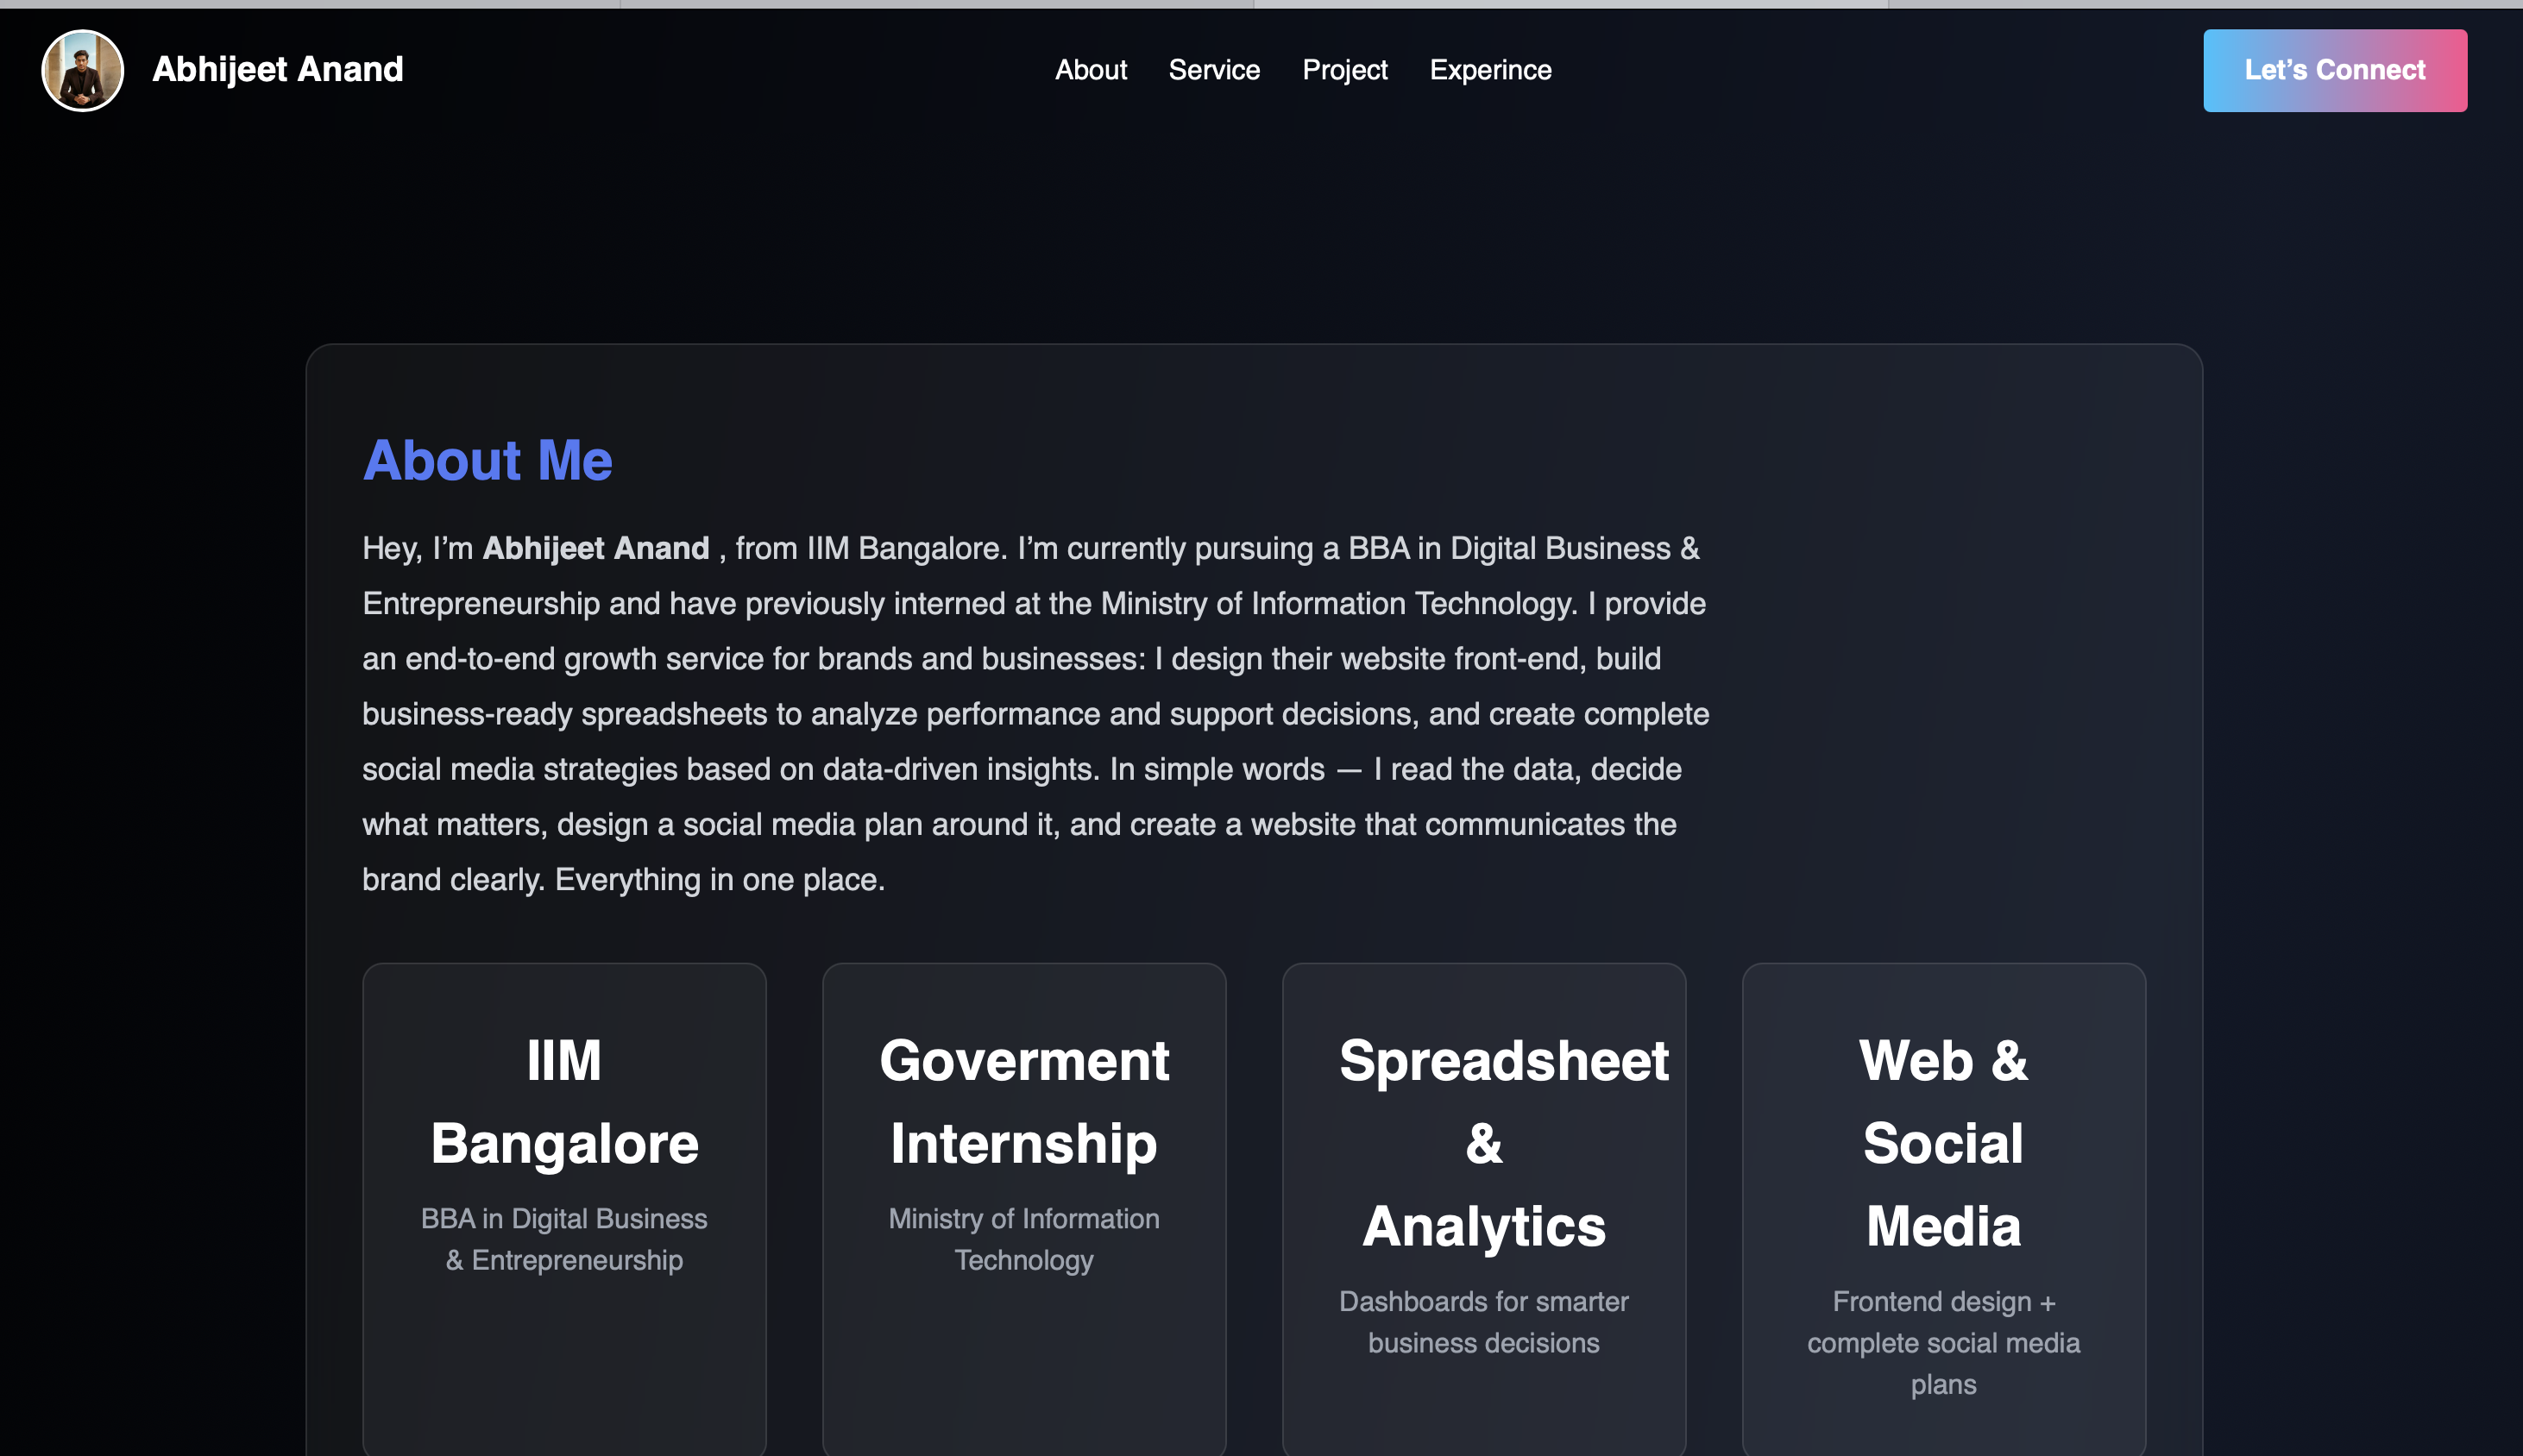Open the About nav link

[x=1091, y=70]
